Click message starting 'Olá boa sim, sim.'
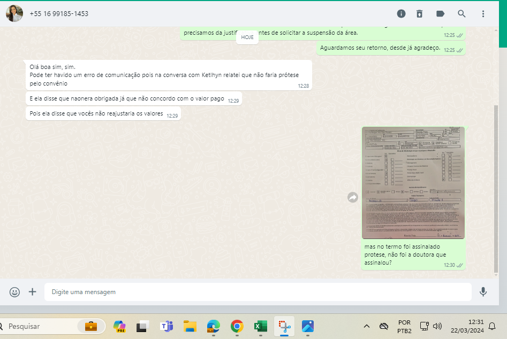Image resolution: width=507 pixels, height=339 pixels. (x=169, y=75)
